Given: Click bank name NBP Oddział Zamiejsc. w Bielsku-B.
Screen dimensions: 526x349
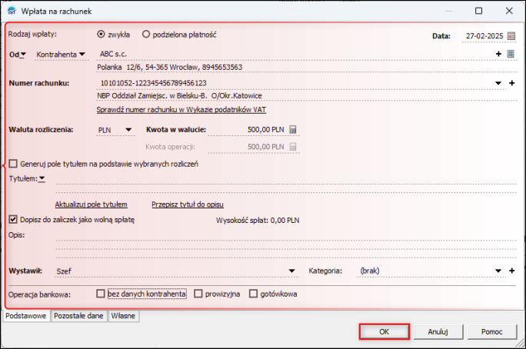Looking at the screenshot, I should coord(152,96).
